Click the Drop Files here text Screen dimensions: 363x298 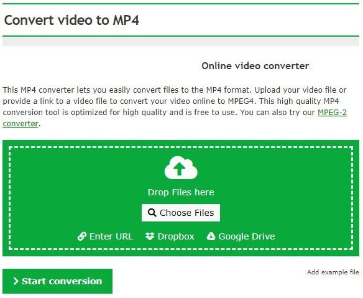[181, 192]
